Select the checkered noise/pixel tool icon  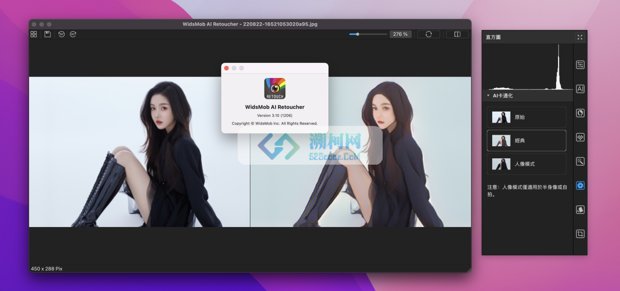[x=580, y=137]
